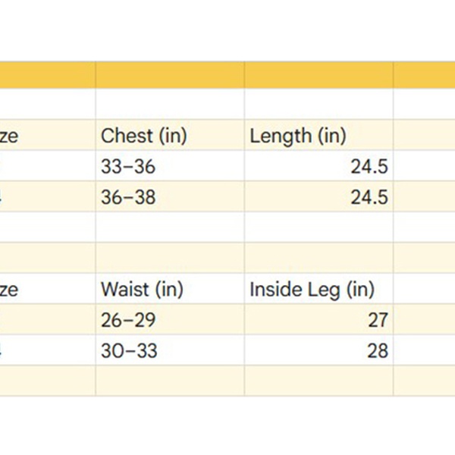Select the 24.5 length cell beside 33–36
Image resolution: width=455 pixels, height=455 pixels.
click(x=318, y=167)
